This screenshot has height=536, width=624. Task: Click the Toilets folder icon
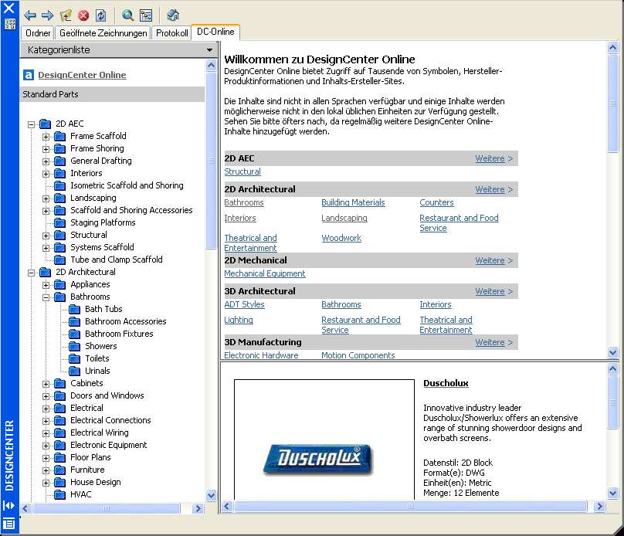click(x=74, y=358)
